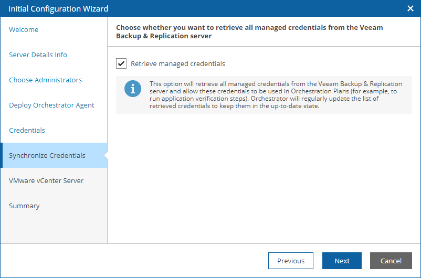
Task: Click the 'Retrieve managed credentials' label text
Action: (178, 63)
